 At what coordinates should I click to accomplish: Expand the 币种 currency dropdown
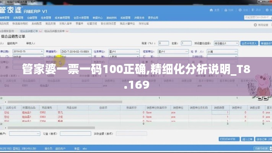tap(138, 57)
